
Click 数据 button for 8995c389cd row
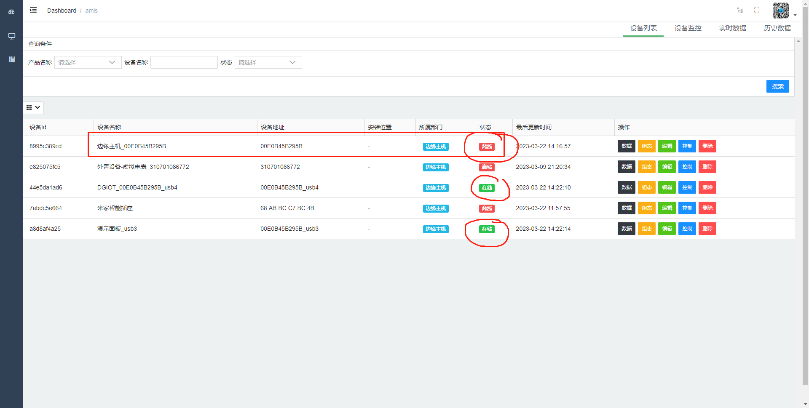pyautogui.click(x=626, y=146)
